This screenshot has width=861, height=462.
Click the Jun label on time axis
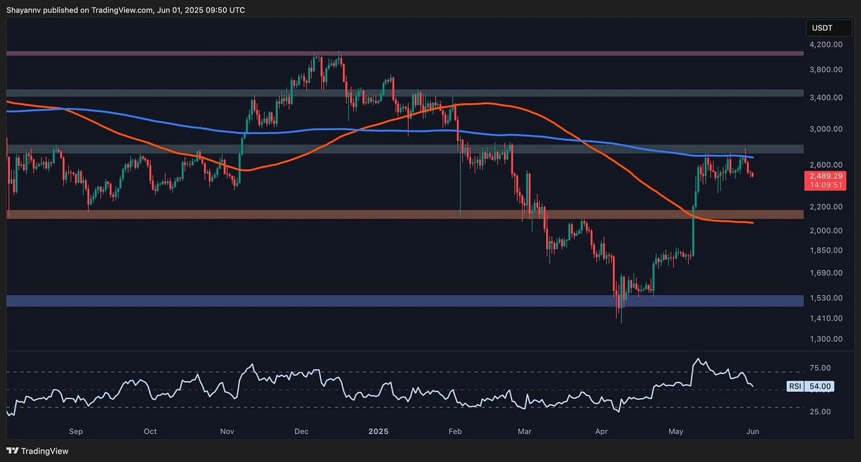753,431
